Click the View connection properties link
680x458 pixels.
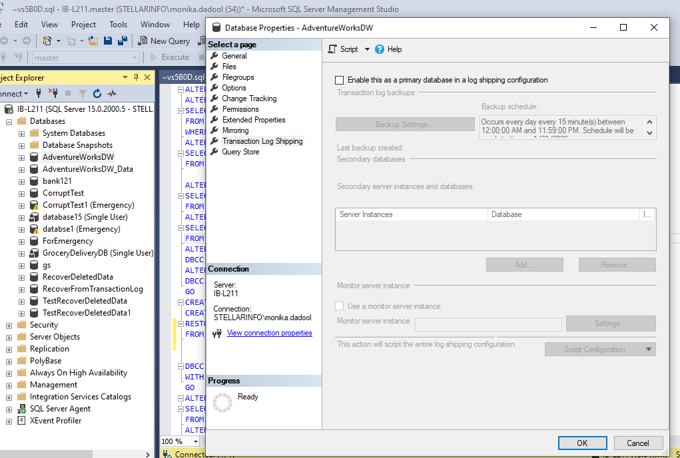click(x=269, y=333)
